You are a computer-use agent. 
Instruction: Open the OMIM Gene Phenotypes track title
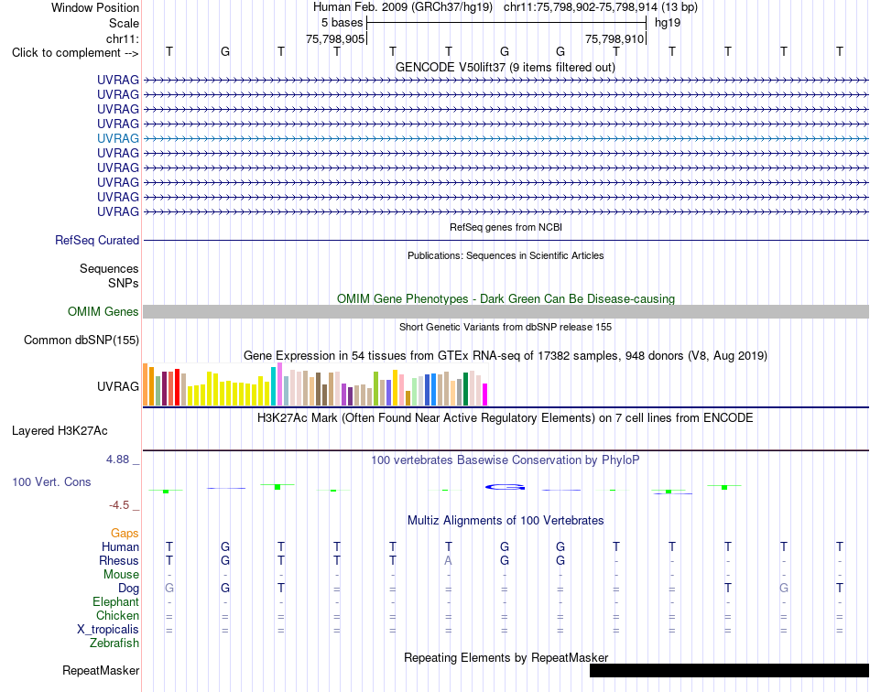pyautogui.click(x=506, y=298)
